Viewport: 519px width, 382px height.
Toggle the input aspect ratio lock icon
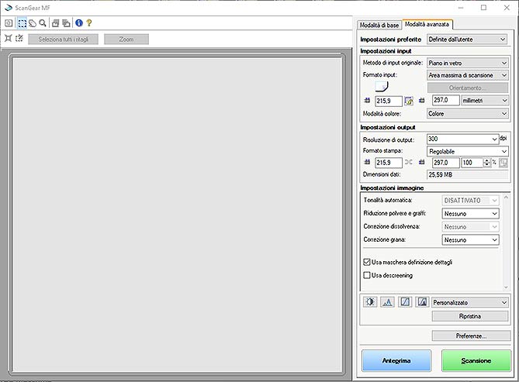coord(408,101)
